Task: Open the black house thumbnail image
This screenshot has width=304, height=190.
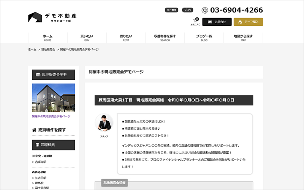Action: [53, 98]
